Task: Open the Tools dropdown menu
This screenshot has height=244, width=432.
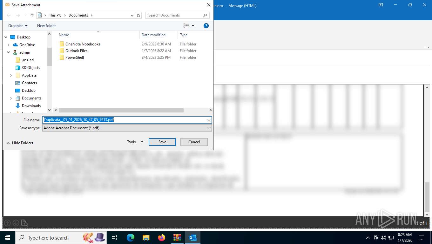Action: (135, 142)
